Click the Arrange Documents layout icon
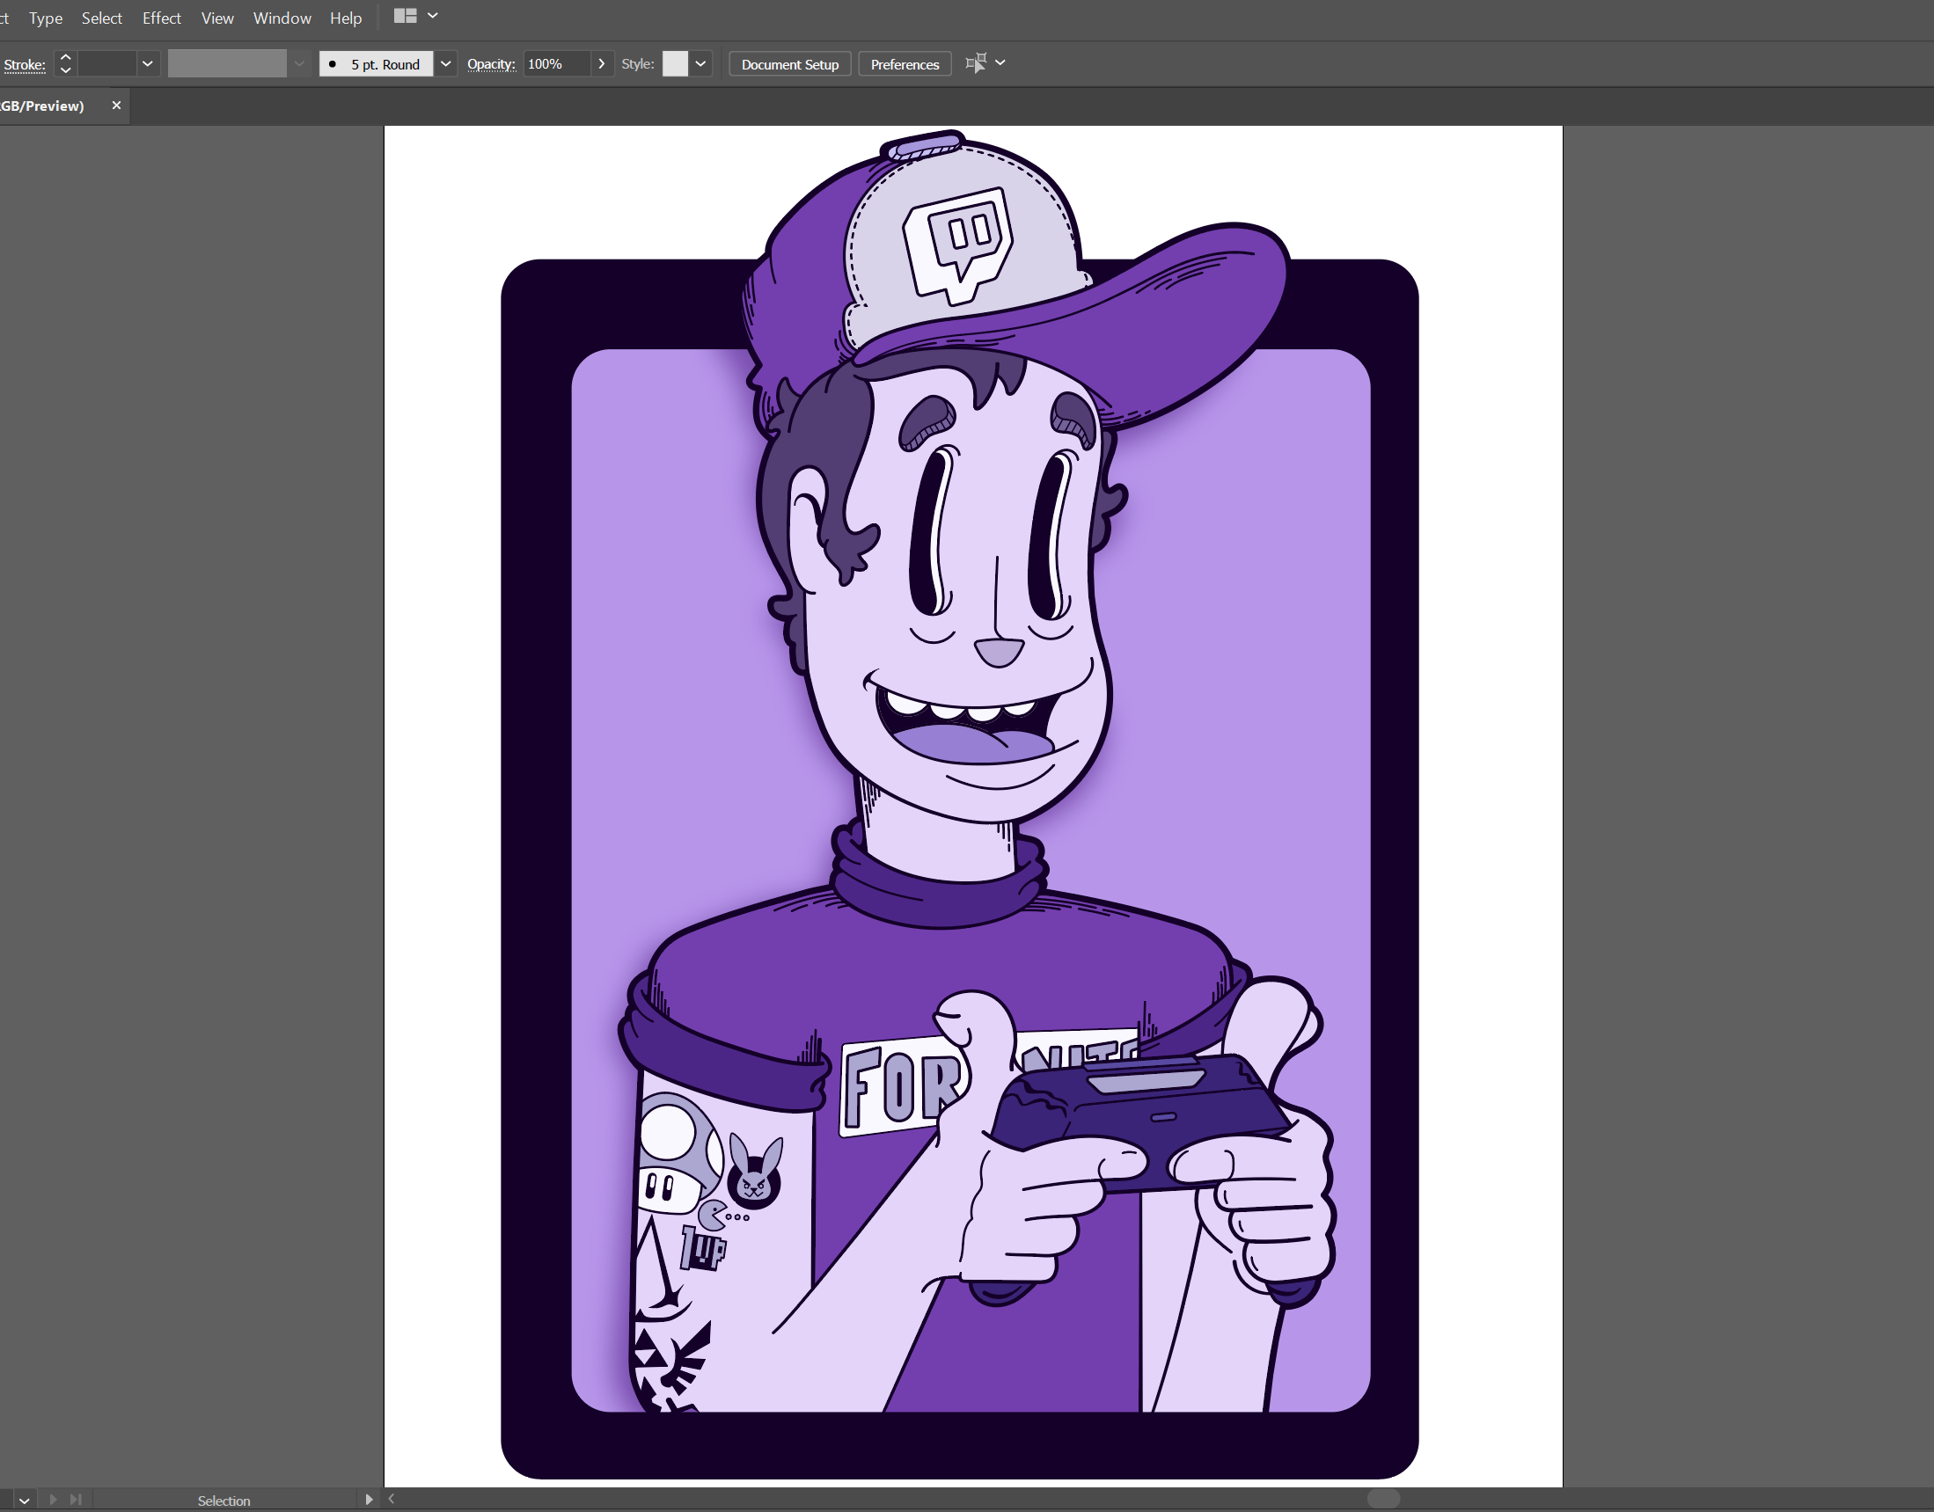This screenshot has width=1934, height=1512. click(406, 16)
